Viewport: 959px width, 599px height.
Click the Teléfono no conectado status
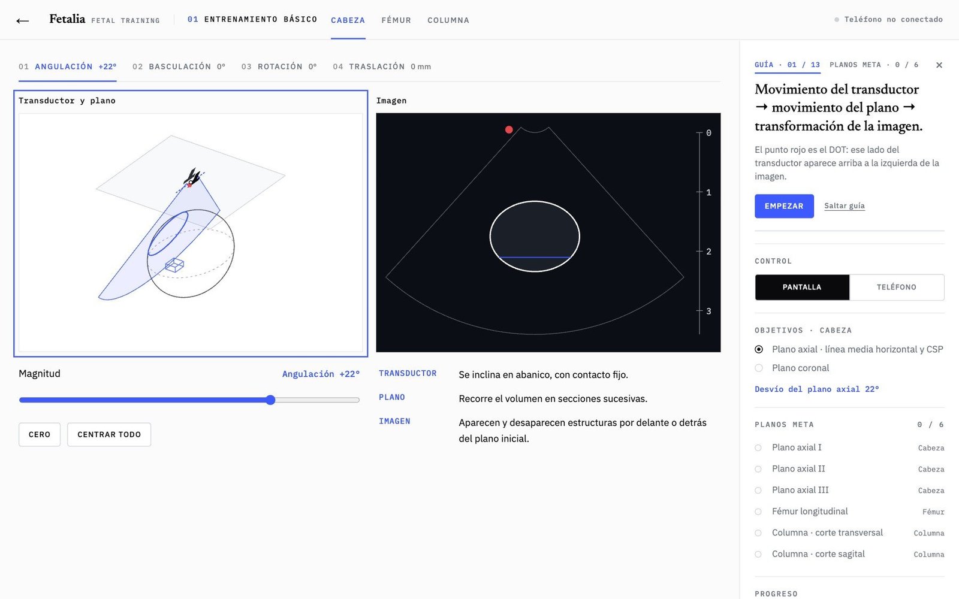[x=888, y=20]
